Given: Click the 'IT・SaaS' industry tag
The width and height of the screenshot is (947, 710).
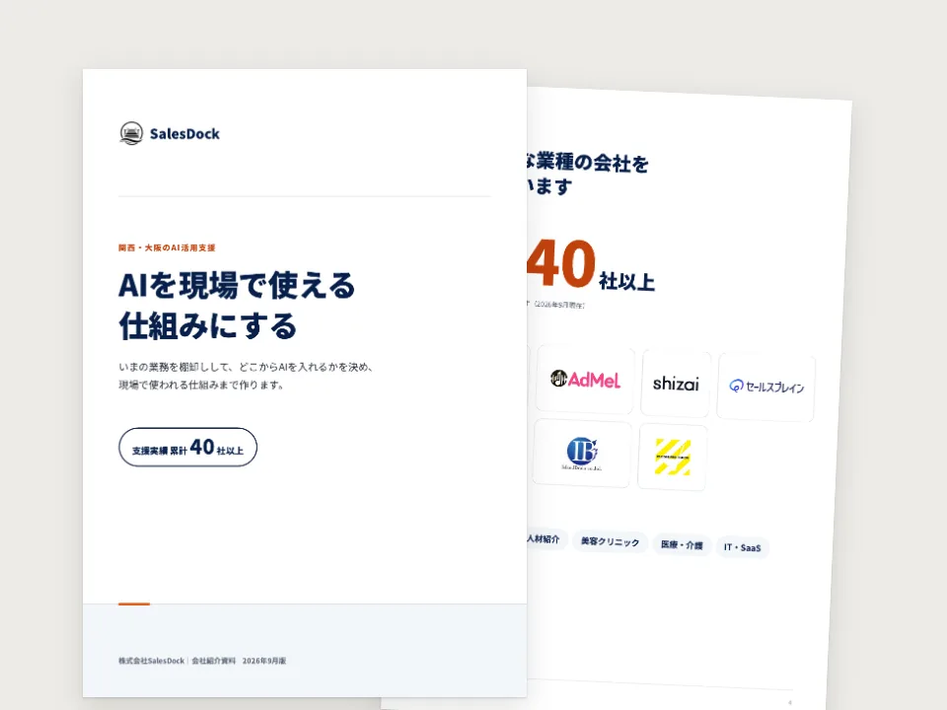Looking at the screenshot, I should [742, 547].
